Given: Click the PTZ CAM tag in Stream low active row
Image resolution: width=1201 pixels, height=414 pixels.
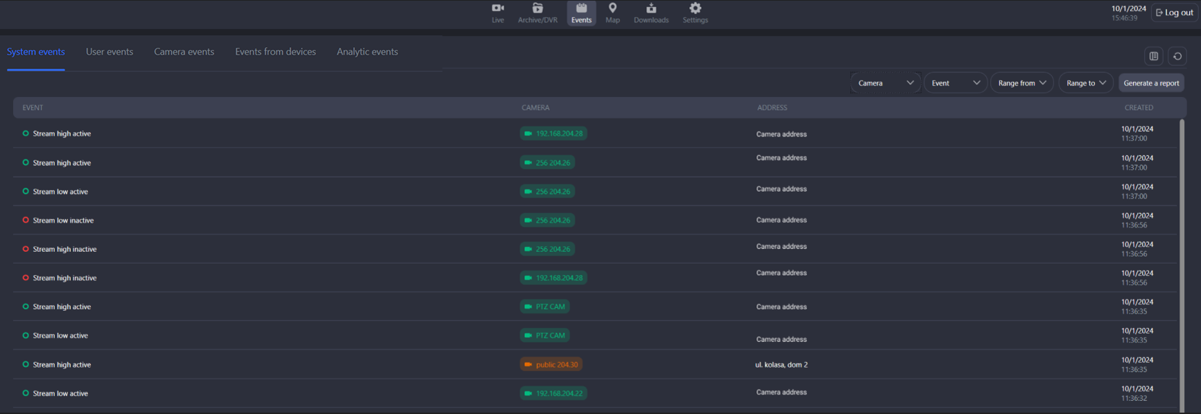Looking at the screenshot, I should coord(545,336).
